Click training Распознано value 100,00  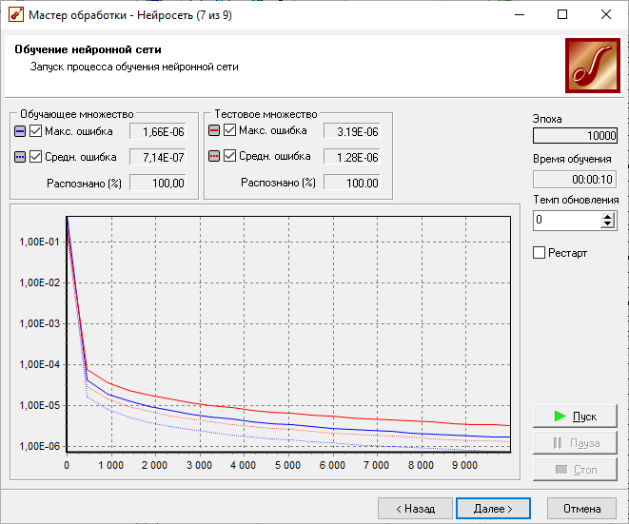pos(158,184)
